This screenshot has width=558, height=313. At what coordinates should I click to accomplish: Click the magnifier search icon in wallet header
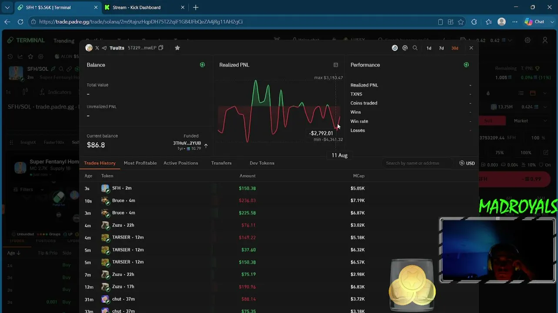point(415,48)
